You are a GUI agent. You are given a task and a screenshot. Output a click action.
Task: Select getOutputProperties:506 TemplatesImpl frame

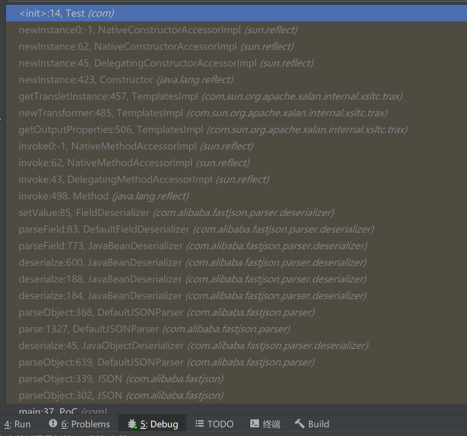[x=236, y=130]
